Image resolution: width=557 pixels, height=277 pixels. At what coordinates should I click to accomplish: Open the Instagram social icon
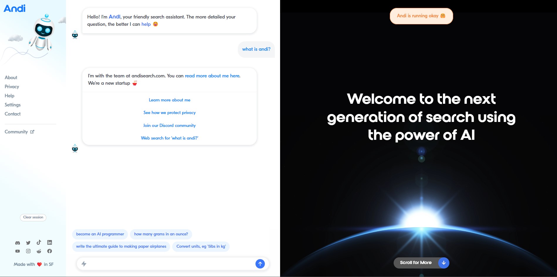[x=28, y=251]
